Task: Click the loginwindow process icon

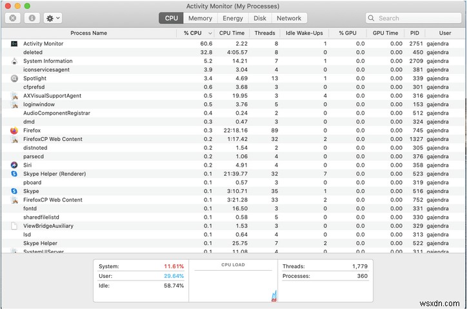Action: 14,105
